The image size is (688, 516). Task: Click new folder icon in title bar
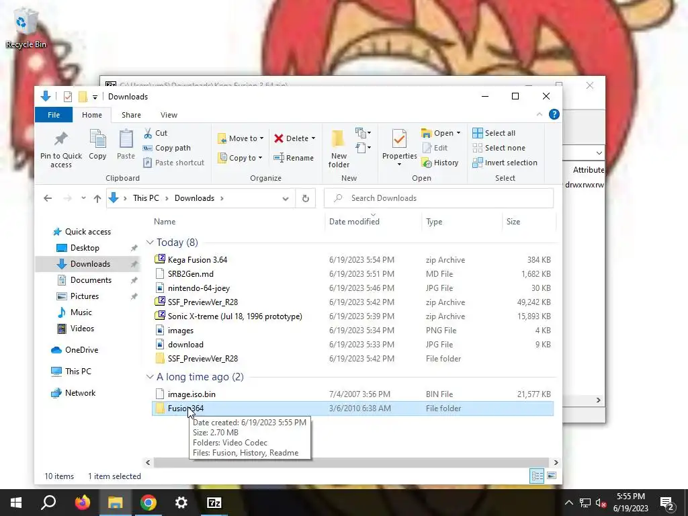pos(83,97)
